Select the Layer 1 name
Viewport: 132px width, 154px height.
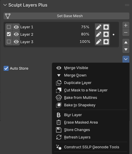[x=27, y=27]
